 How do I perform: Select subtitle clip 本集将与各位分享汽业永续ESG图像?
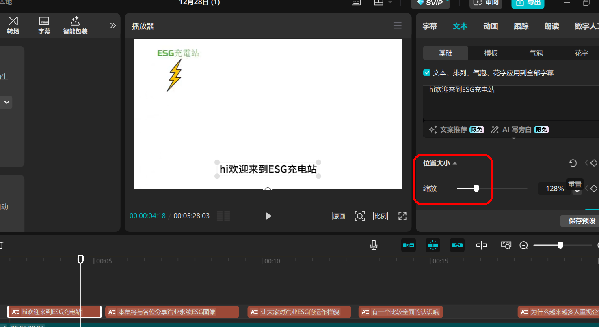172,312
